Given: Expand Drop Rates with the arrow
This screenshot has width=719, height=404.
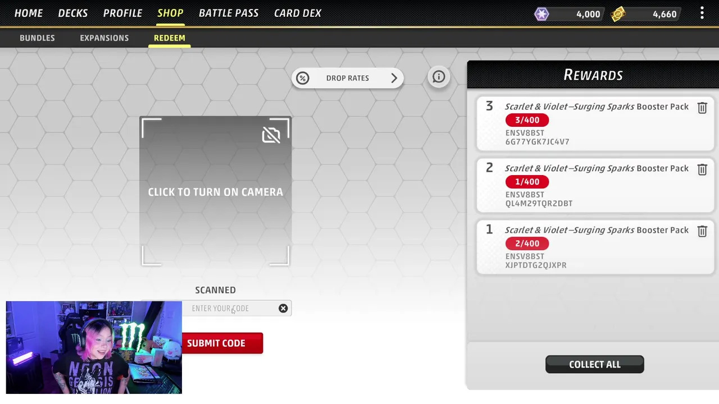Looking at the screenshot, I should 394,78.
